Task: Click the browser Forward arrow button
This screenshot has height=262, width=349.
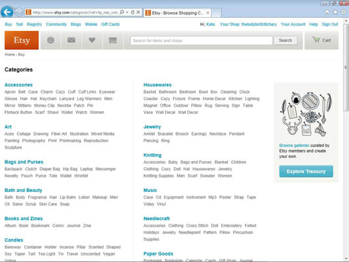Action: click(x=19, y=12)
